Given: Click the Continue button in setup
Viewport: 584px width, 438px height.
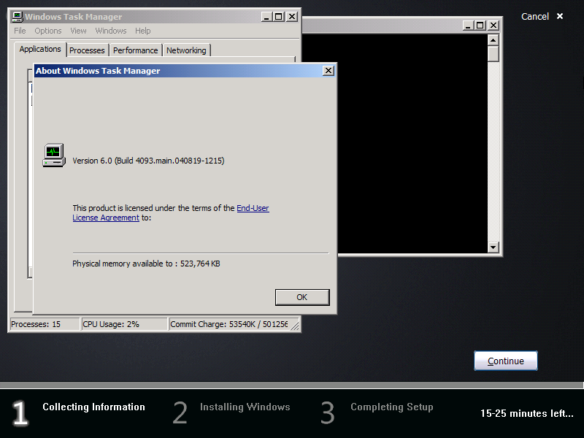Looking at the screenshot, I should pos(506,361).
